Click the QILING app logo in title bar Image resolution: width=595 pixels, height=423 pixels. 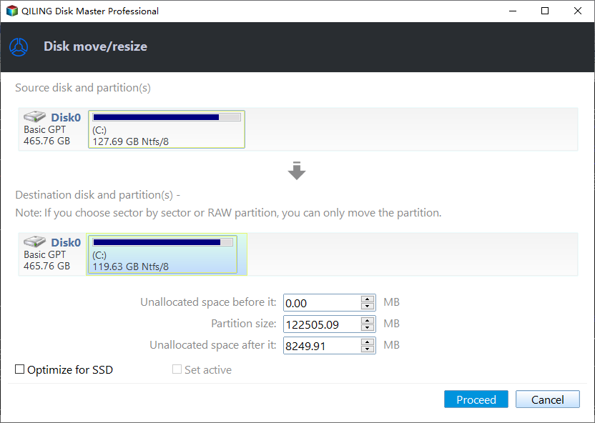11,11
